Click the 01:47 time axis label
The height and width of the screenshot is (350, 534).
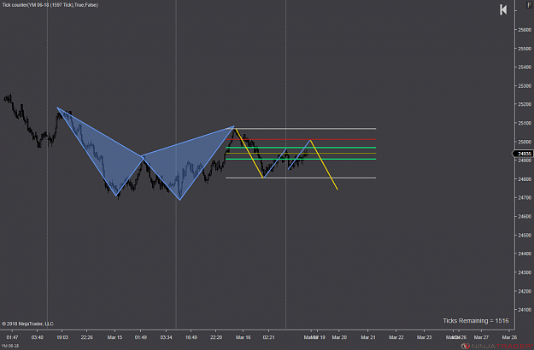(x=12, y=337)
